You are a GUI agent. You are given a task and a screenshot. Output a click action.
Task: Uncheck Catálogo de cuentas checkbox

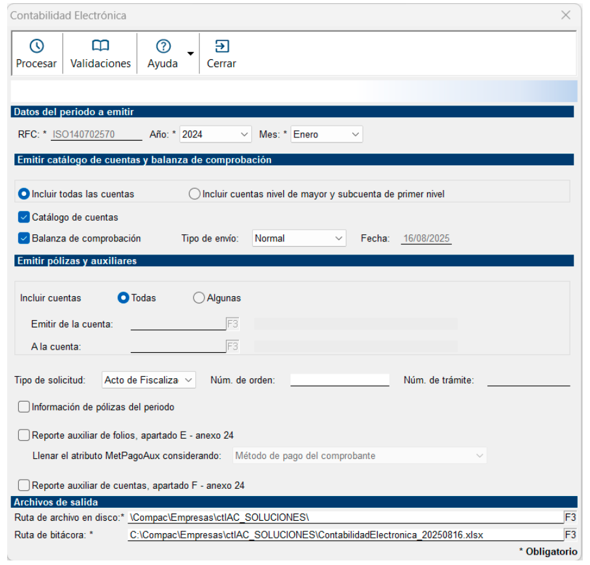[x=24, y=217]
